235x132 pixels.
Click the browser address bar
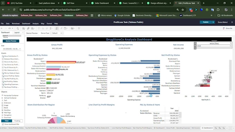click(x=99, y=10)
